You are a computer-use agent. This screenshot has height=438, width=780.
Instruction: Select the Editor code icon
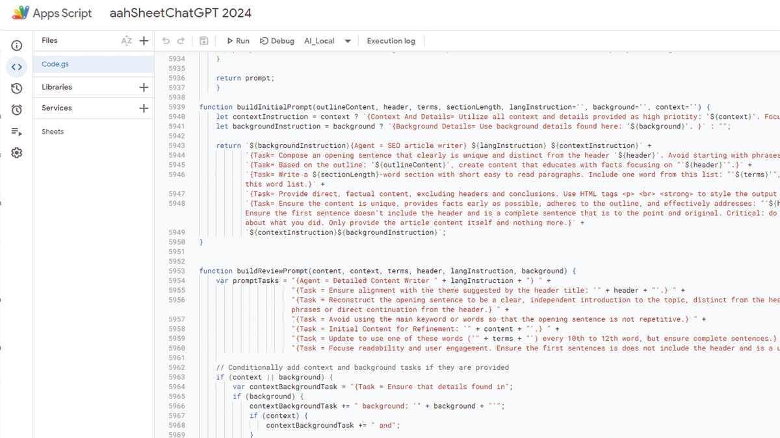[x=16, y=66]
